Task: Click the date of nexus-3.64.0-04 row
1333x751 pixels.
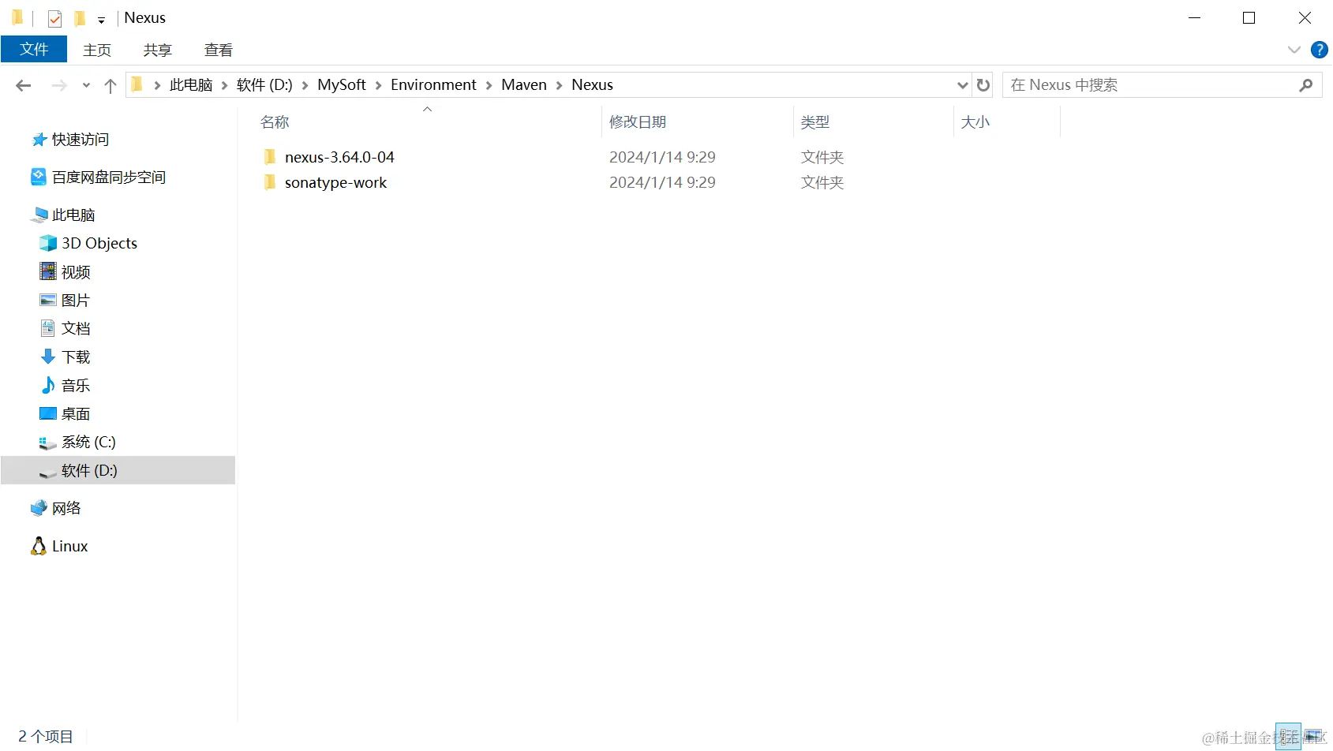Action: (x=662, y=157)
